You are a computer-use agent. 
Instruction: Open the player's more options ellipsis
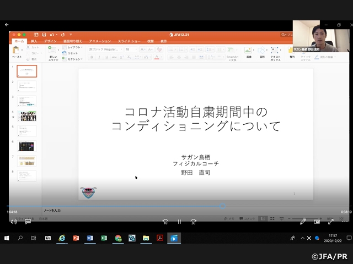[x=344, y=222]
